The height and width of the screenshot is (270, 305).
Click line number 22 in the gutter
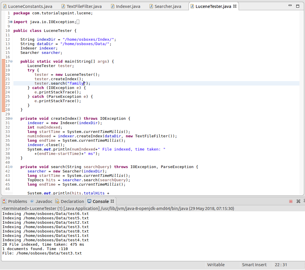point(8,83)
